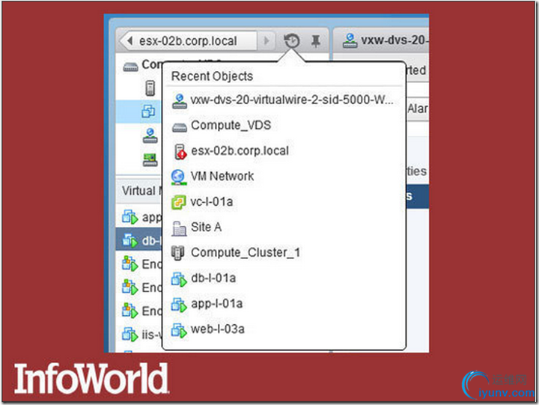Select the host icon under the navigator switch
The height and width of the screenshot is (405, 539).
(150, 88)
